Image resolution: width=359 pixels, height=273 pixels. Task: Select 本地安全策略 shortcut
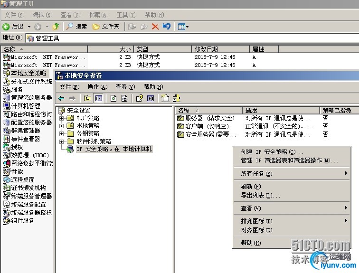pos(25,74)
